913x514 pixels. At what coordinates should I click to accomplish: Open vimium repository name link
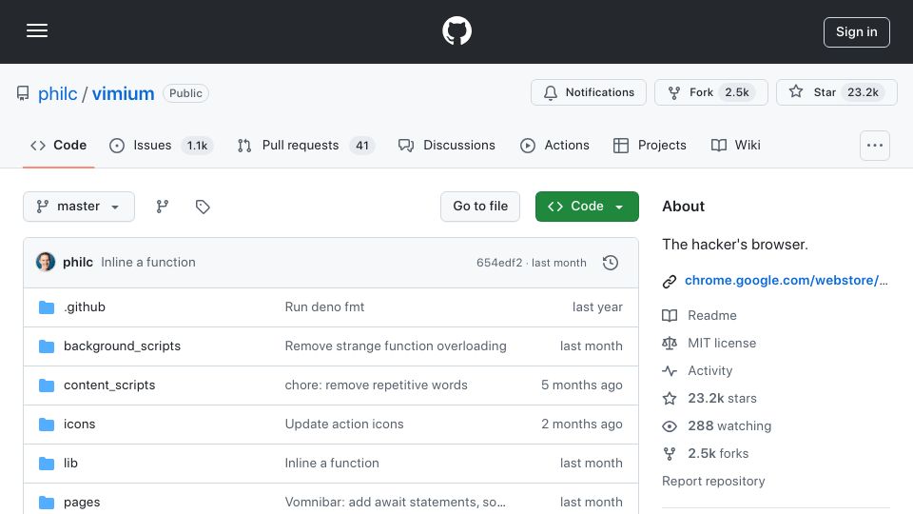[x=123, y=93]
